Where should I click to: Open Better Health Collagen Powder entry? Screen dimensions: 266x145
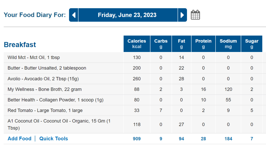[x=54, y=100]
